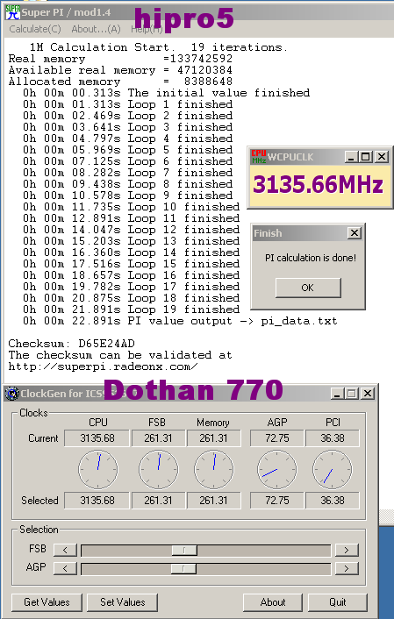The height and width of the screenshot is (619, 394).
Task: Click the AGP clock gauge dial
Action: (x=277, y=470)
